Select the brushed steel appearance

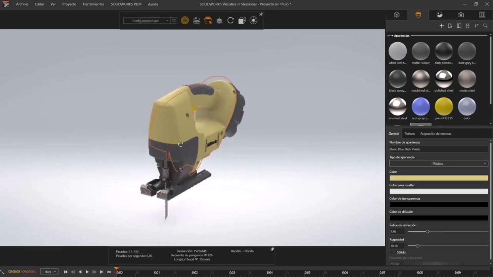(x=397, y=107)
